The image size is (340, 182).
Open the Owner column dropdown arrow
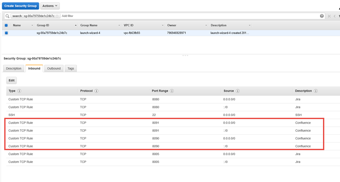[x=206, y=26]
